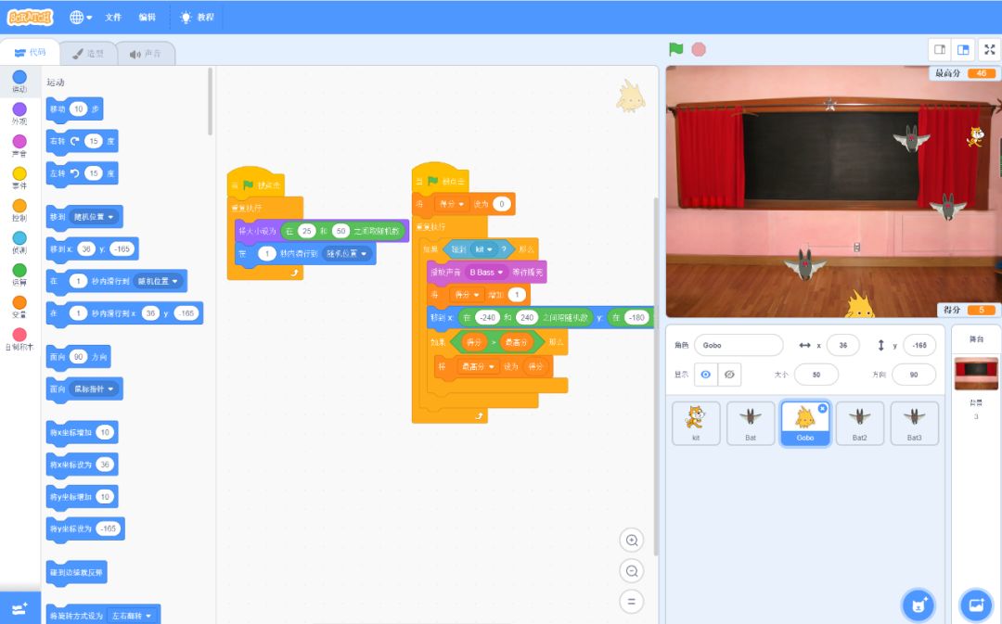Click the green flag to run project

676,49
